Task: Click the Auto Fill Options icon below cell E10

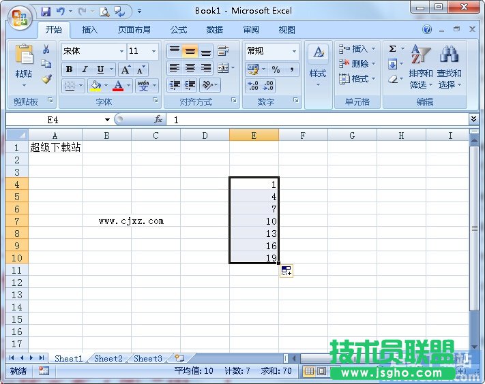Action: (286, 271)
